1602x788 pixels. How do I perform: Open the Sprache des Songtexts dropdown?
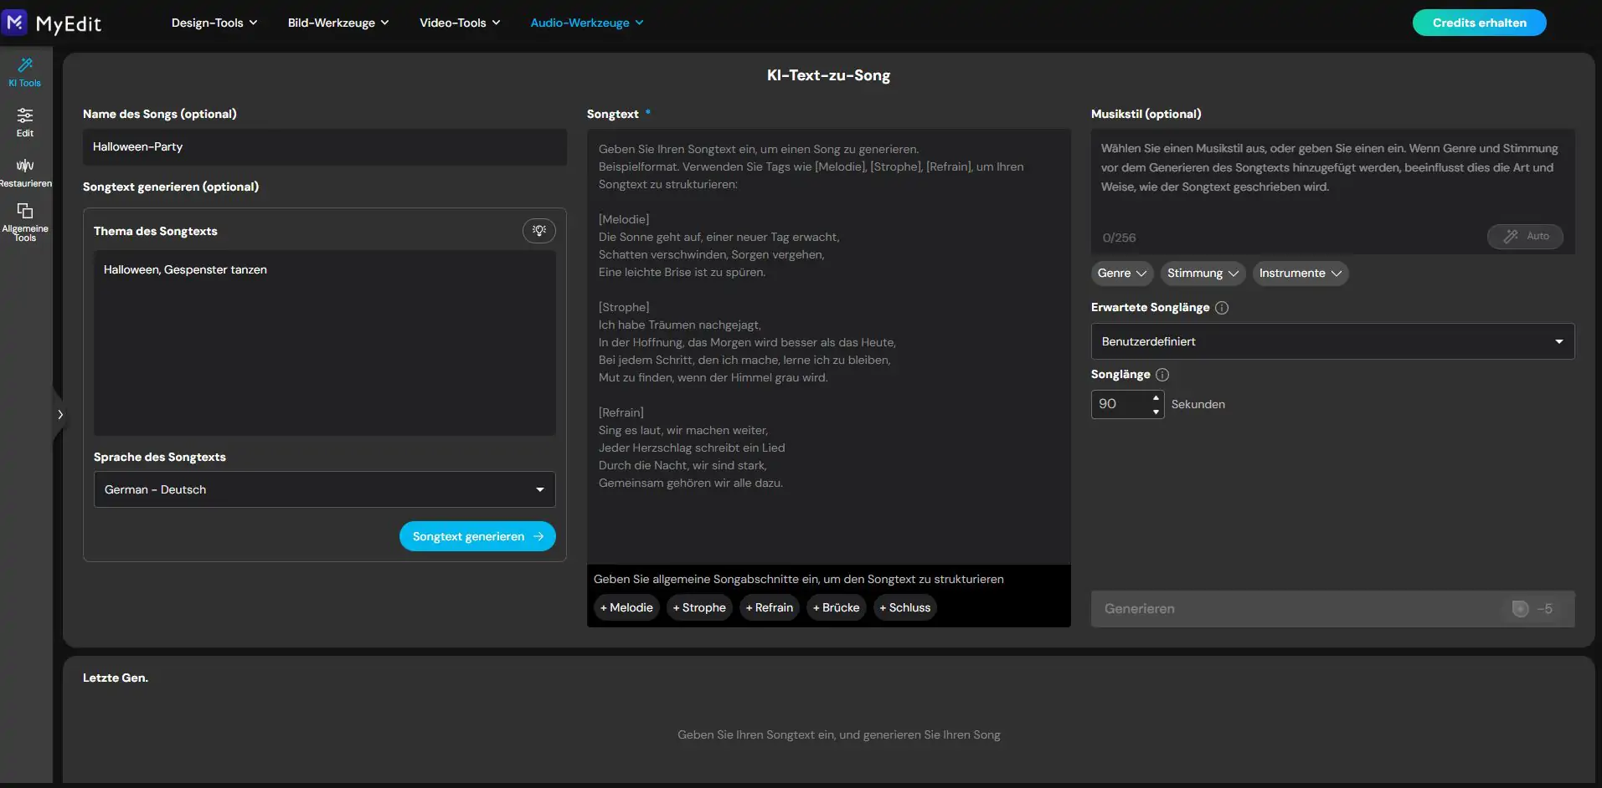tap(324, 489)
